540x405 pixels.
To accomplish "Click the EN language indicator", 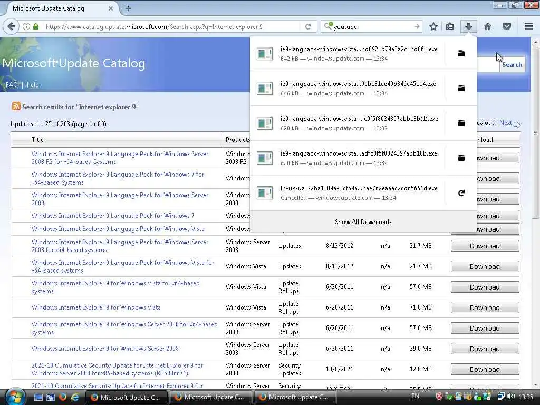I will point(416,396).
